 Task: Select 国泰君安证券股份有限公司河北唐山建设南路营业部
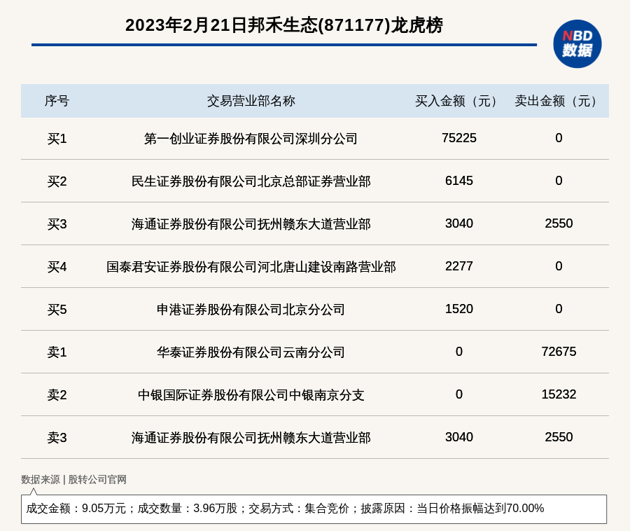[x=251, y=267]
